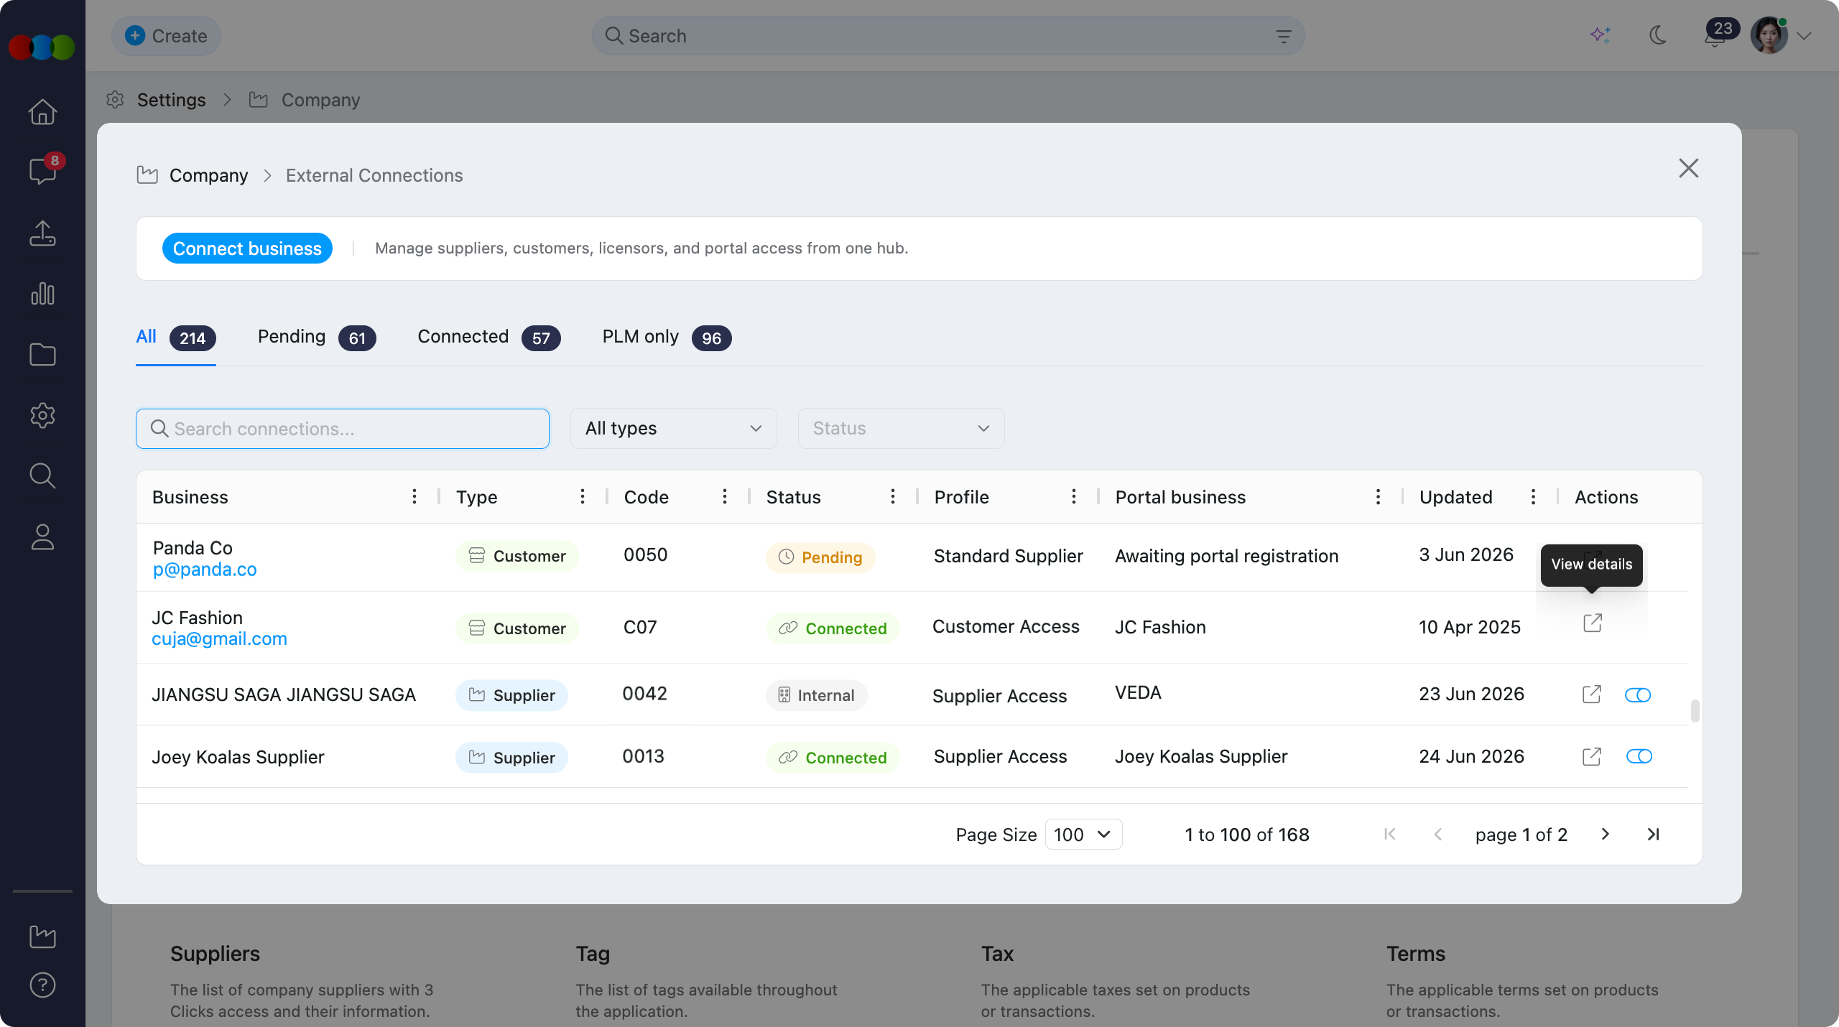Change the Page Size dropdown
The height and width of the screenshot is (1027, 1839).
[1083, 835]
